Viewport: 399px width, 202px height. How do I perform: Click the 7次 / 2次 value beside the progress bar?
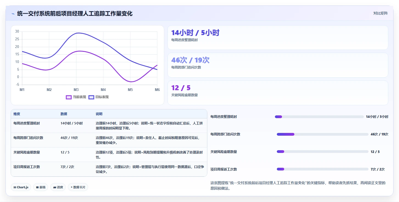378,169
